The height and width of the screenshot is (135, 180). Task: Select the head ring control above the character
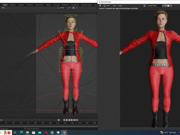pyautogui.click(x=70, y=15)
